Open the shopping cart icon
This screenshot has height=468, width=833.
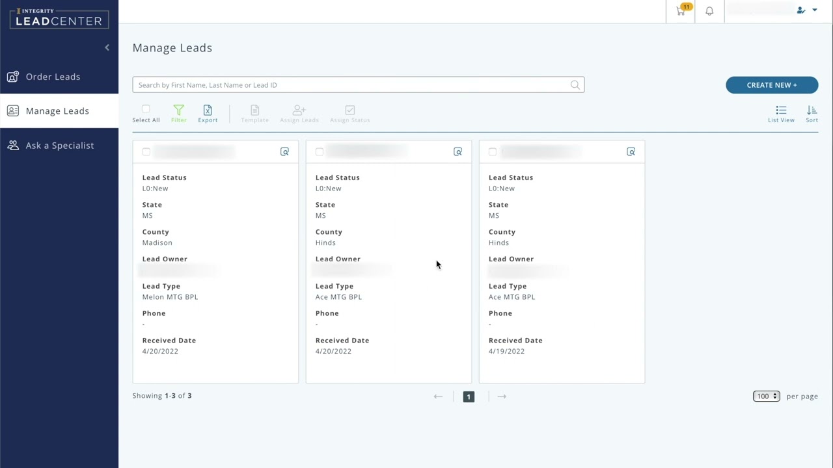(x=681, y=10)
